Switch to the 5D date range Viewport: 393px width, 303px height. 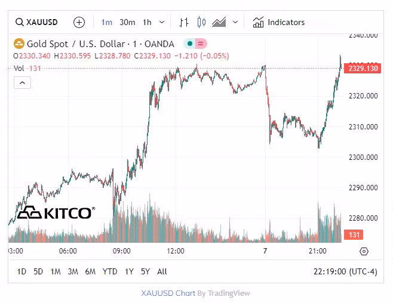tap(38, 272)
